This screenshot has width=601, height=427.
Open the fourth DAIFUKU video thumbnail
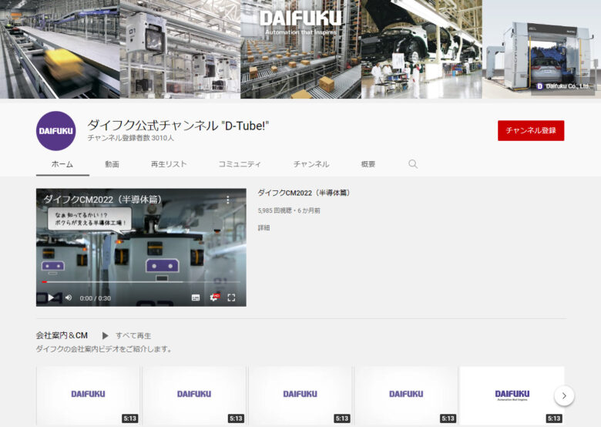(x=406, y=395)
